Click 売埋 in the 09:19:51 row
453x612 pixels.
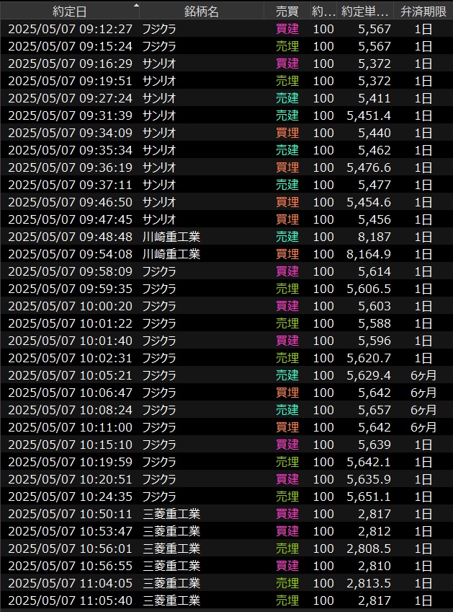287,81
